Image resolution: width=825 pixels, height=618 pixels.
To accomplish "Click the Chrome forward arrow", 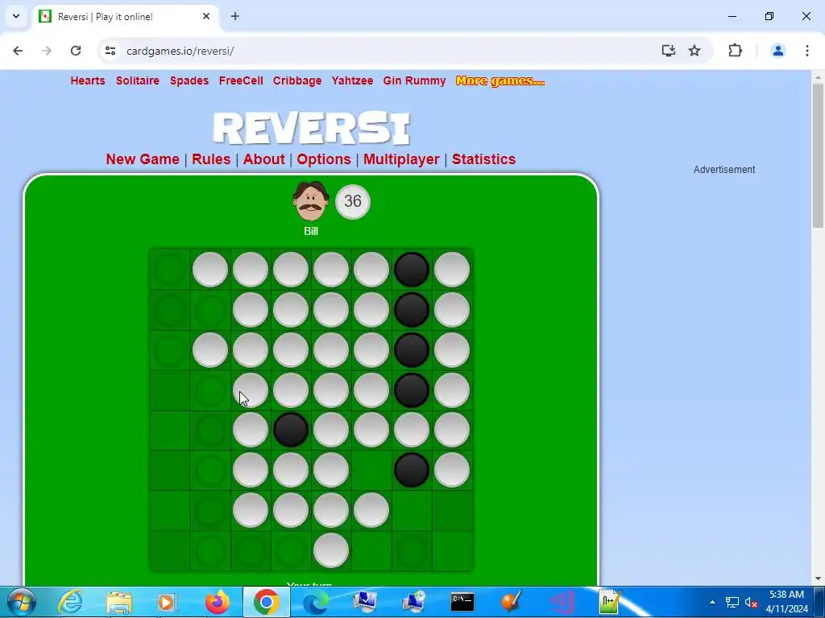I will pos(47,51).
